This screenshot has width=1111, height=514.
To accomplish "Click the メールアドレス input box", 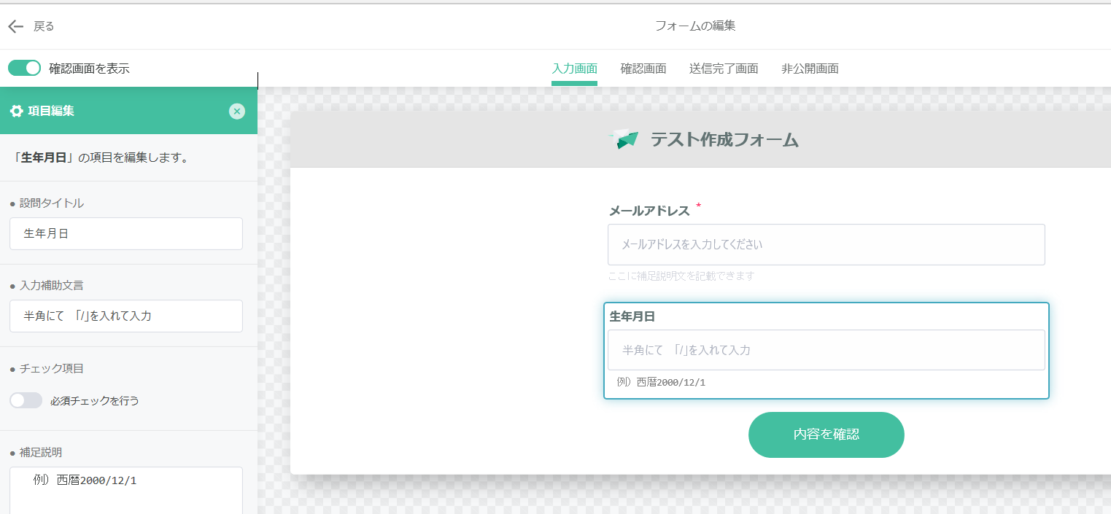I will click(826, 244).
